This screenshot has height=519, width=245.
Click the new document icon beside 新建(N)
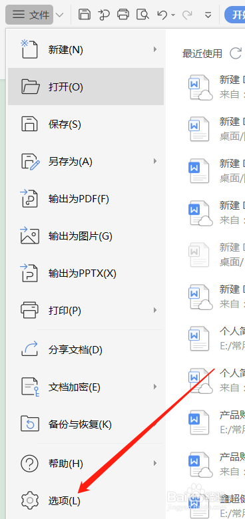coord(29,49)
